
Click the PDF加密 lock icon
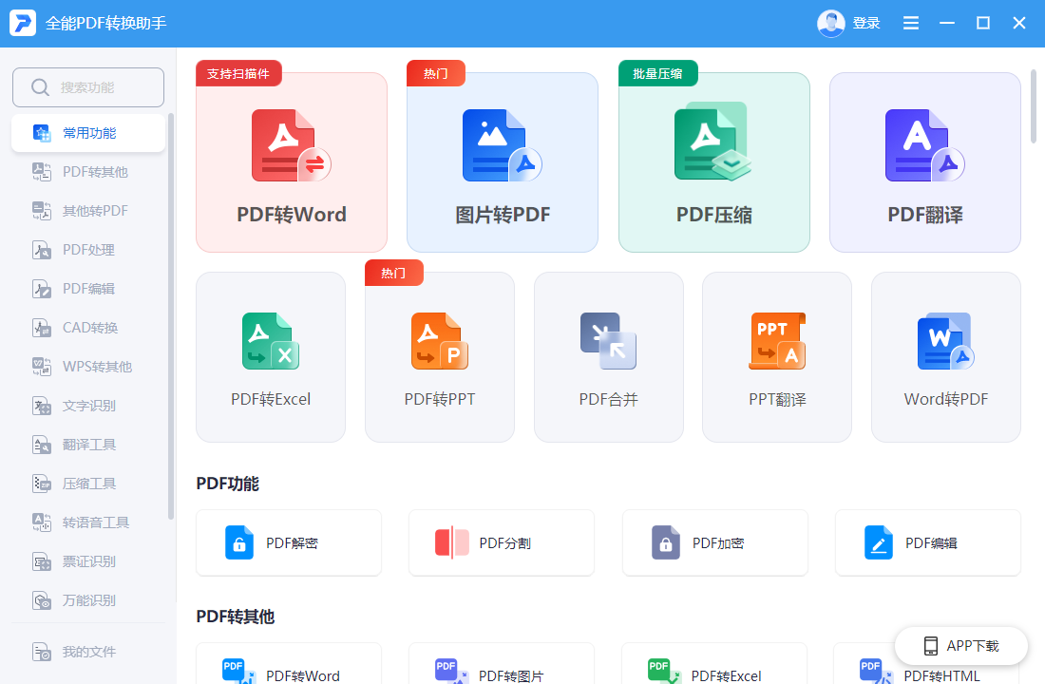[666, 542]
